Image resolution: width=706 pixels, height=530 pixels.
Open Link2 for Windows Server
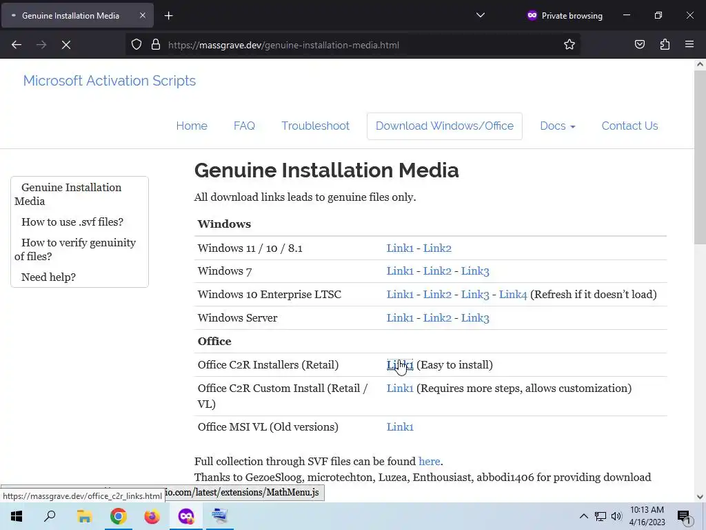pos(436,317)
